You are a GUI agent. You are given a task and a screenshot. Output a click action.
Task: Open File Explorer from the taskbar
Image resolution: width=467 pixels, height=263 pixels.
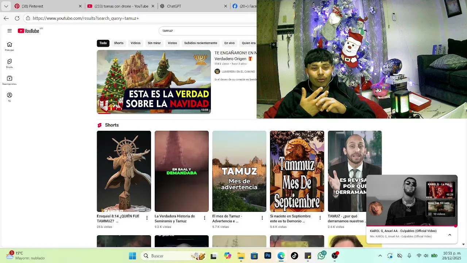pyautogui.click(x=241, y=256)
